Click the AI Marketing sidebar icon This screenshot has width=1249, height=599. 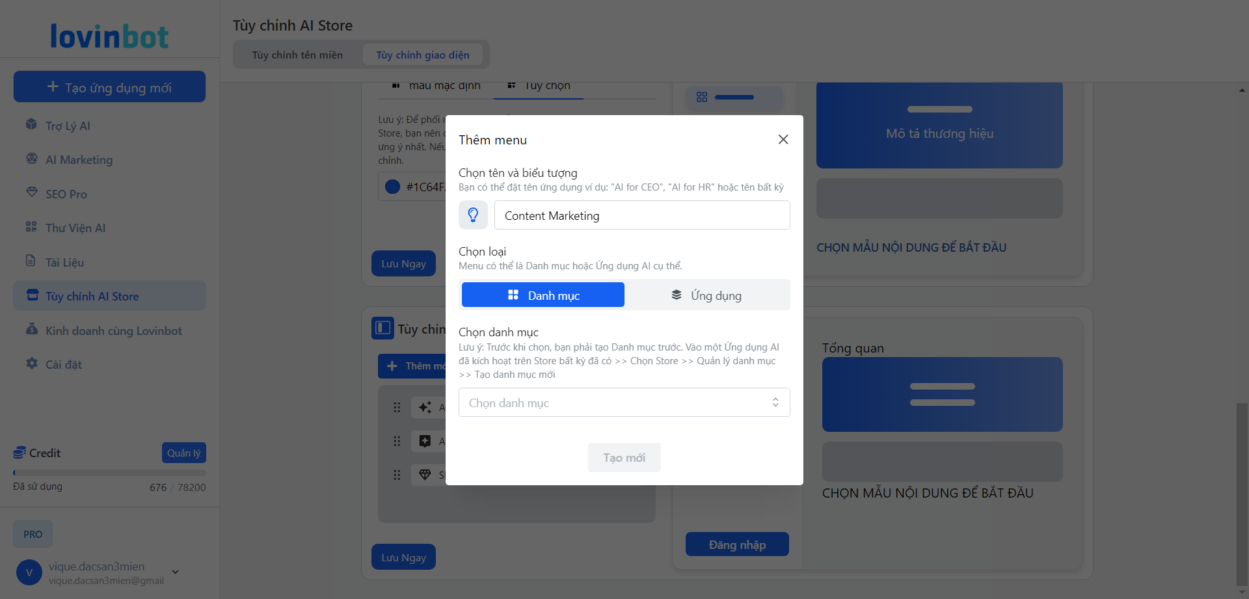click(x=31, y=159)
